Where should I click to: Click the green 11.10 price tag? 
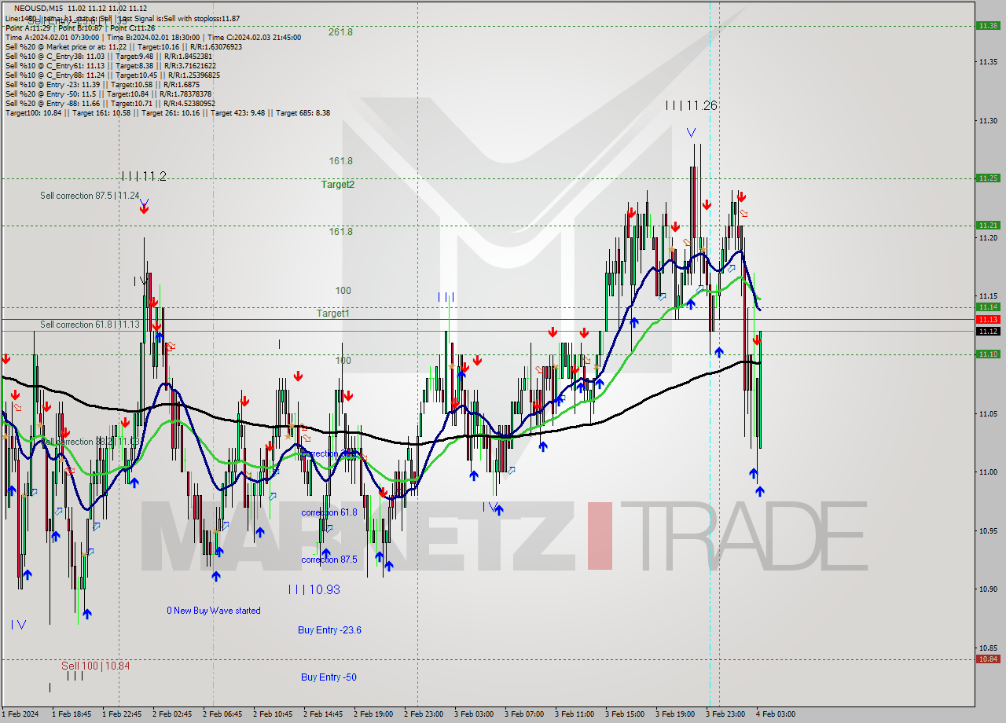(x=988, y=354)
